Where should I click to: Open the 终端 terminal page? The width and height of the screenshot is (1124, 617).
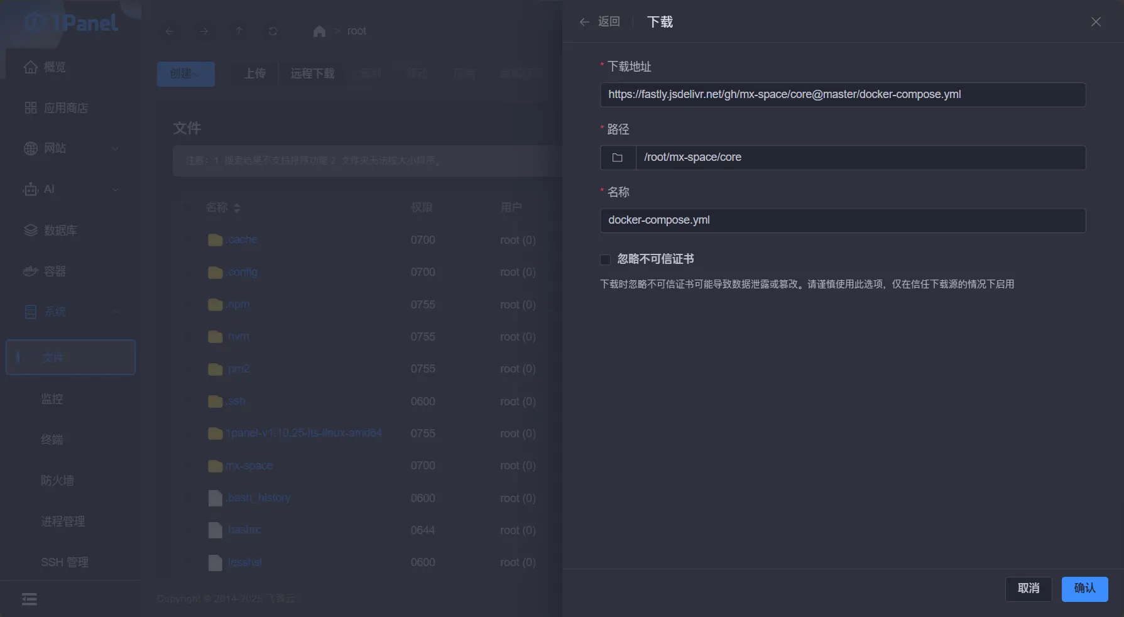click(52, 439)
